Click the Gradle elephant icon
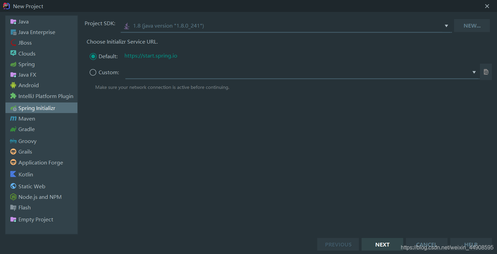This screenshot has height=254, width=497. point(13,129)
